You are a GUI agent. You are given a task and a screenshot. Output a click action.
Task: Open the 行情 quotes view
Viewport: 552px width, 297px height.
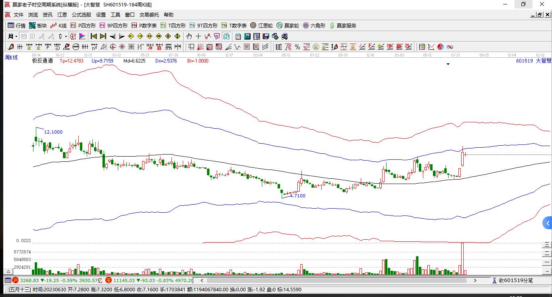(17, 25)
